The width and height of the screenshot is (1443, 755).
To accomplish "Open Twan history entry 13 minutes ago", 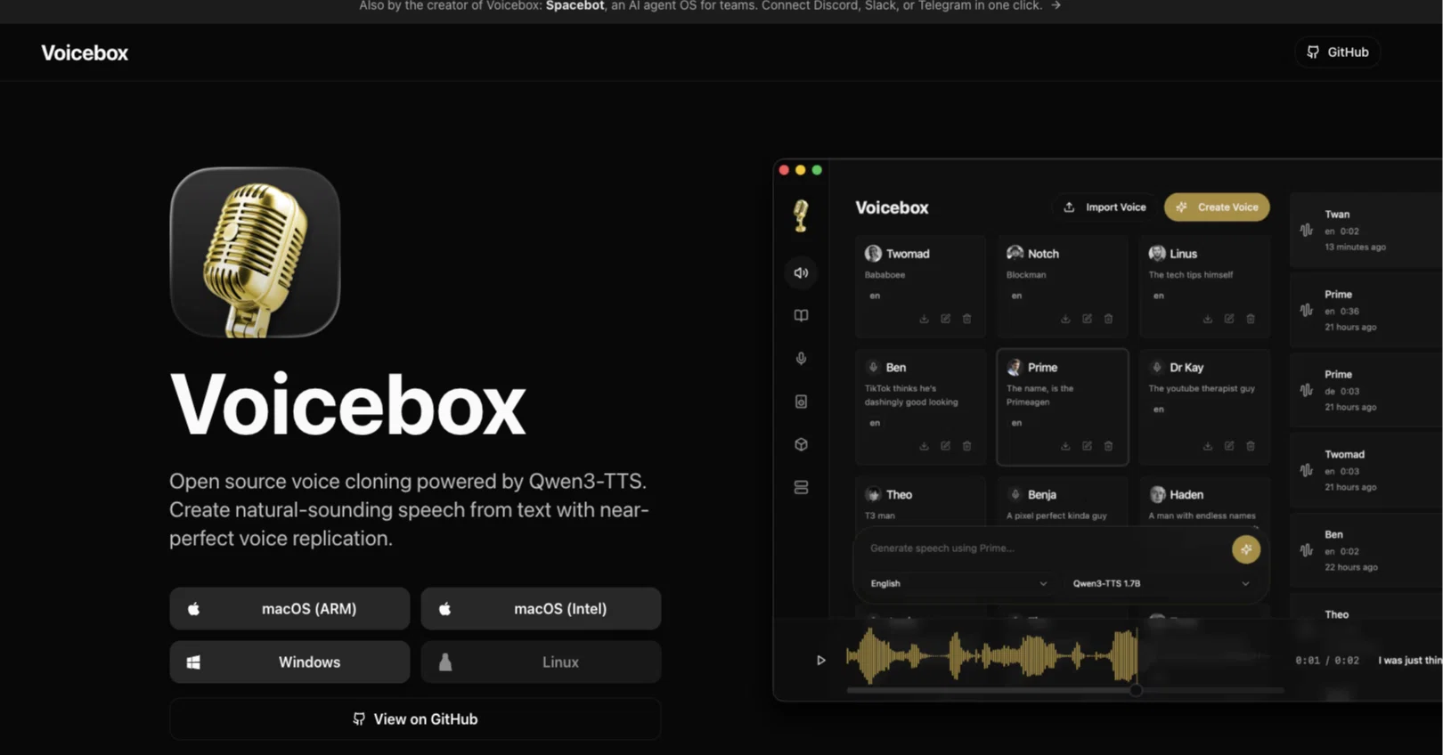I will click(1366, 231).
